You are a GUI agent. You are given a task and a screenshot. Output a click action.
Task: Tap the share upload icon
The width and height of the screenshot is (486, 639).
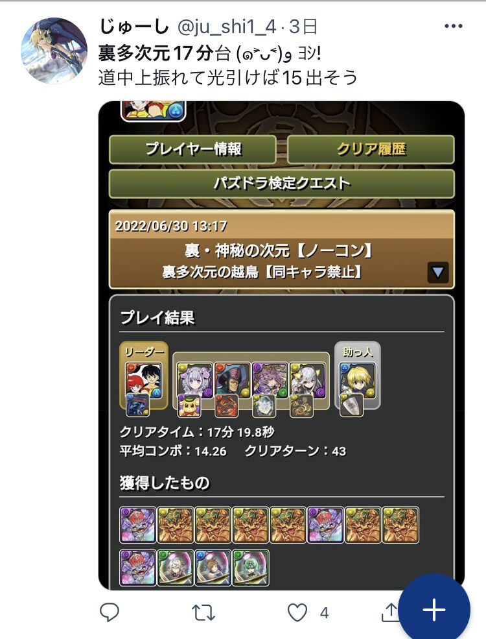389,612
